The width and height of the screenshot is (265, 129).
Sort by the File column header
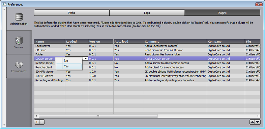point(253,42)
